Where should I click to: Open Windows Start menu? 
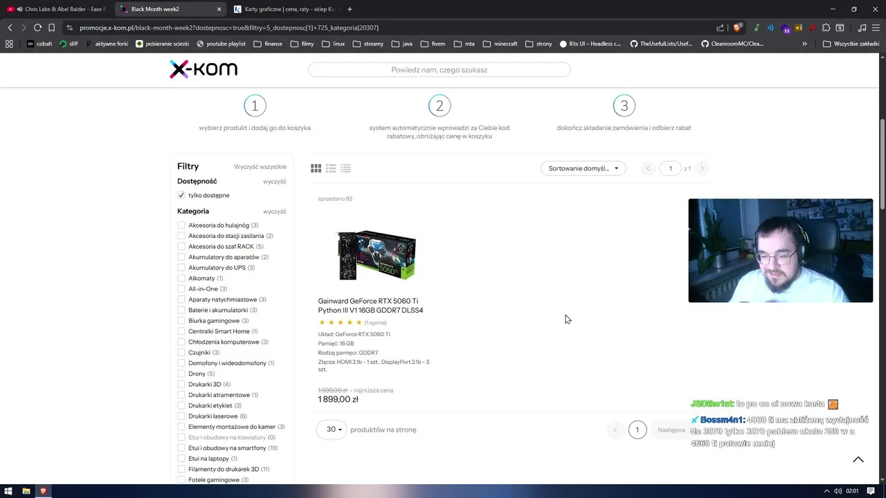click(9, 491)
